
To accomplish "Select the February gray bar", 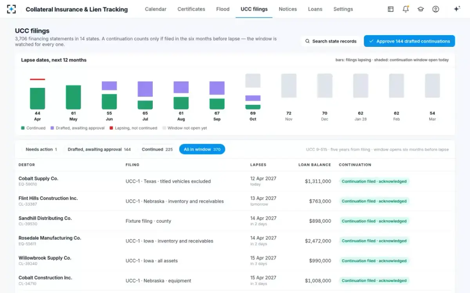I will (x=396, y=86).
